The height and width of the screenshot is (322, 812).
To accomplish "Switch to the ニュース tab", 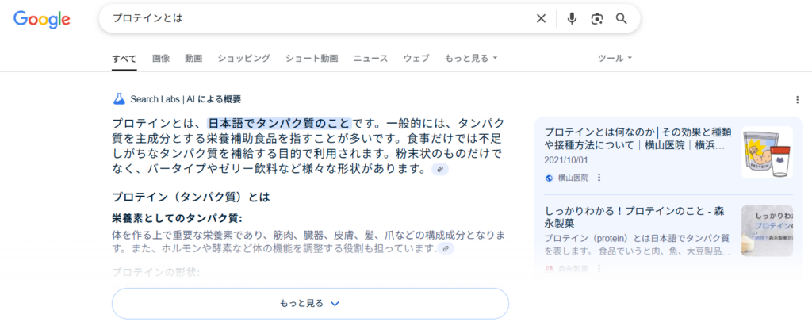I will click(x=371, y=58).
